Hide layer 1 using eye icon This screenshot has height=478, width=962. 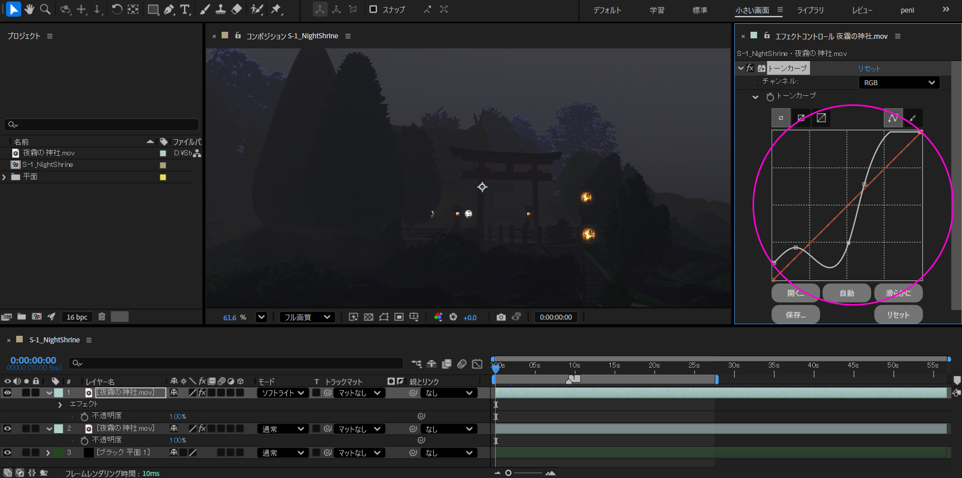[8, 393]
